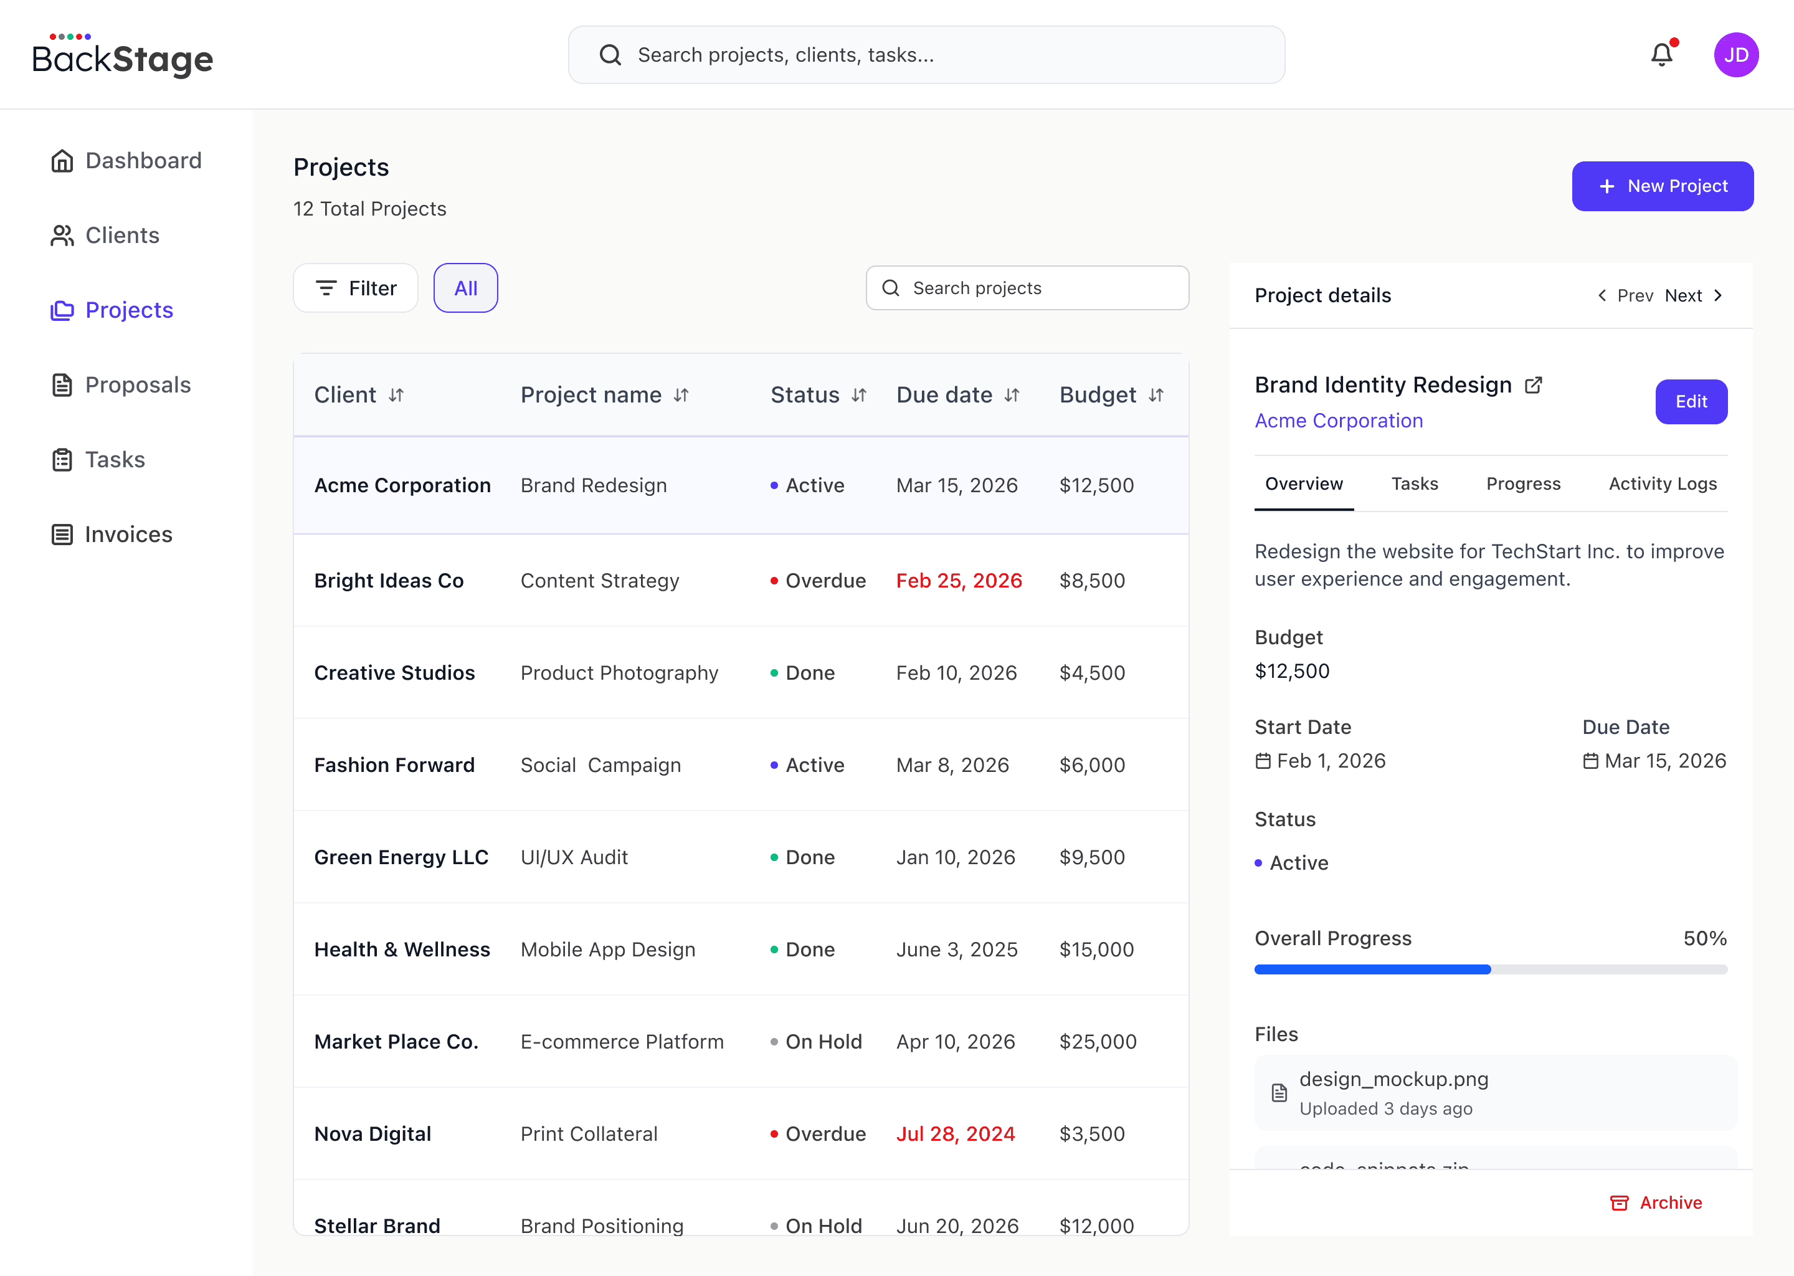Screen dimensions: 1794x1276
Task: Open the JD user avatar
Action: click(x=1736, y=55)
